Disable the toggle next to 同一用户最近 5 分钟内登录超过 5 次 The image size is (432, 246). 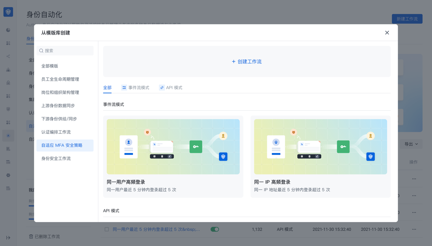coord(215,229)
